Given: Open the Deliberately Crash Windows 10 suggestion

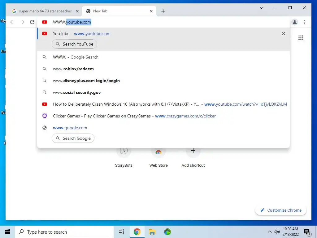Looking at the screenshot, I should point(163,104).
